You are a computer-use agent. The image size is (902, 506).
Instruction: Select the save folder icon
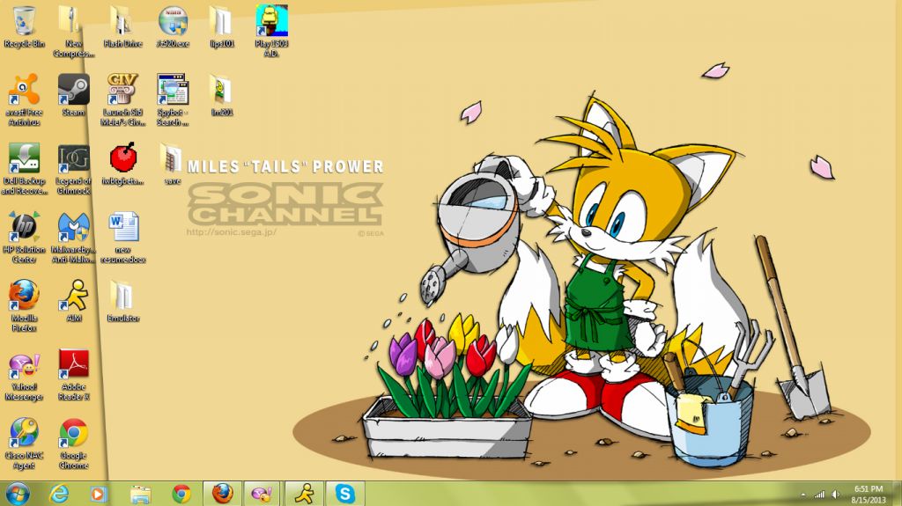pyautogui.click(x=172, y=164)
